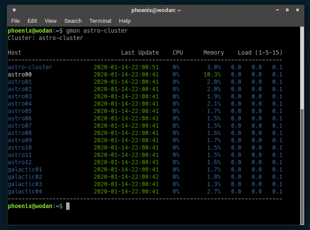Open the Help menu
Viewport: 310px width, 230px height.
tap(125, 21)
